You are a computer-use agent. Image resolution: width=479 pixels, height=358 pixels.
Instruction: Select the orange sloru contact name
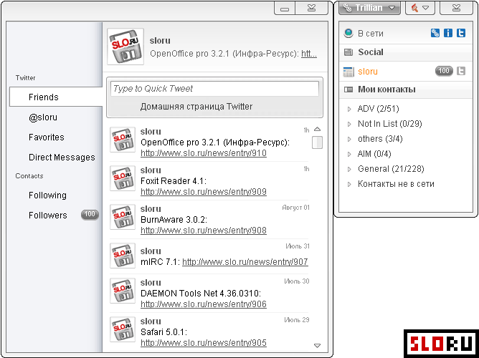(x=368, y=72)
